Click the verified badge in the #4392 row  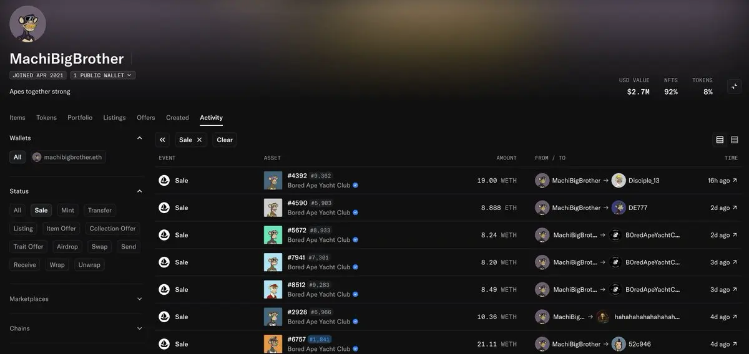(355, 185)
